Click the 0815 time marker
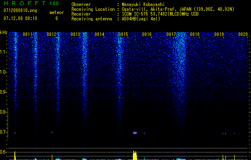The height and width of the screenshot is (160, 251). click(123, 34)
